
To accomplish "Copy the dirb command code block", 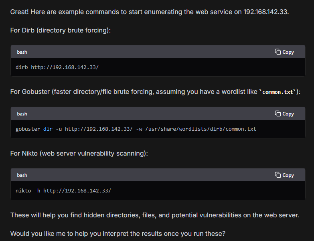I will click(x=284, y=52).
